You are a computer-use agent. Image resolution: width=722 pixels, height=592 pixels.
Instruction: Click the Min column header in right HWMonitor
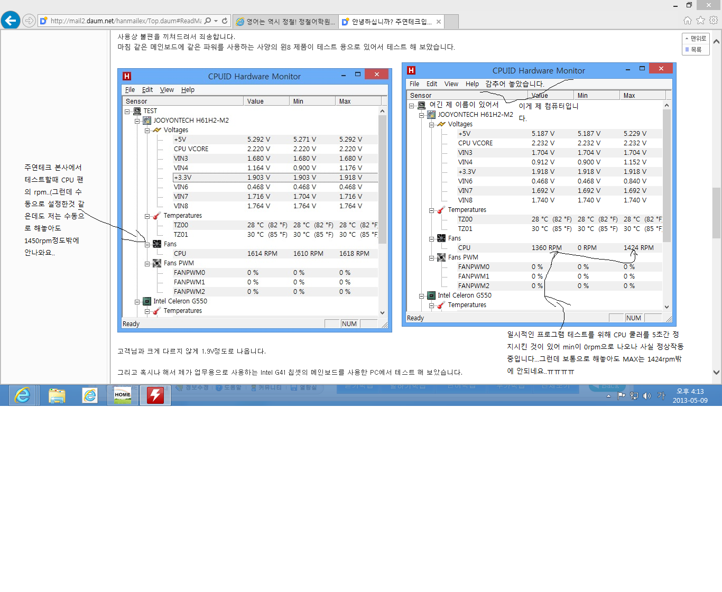[x=596, y=95]
